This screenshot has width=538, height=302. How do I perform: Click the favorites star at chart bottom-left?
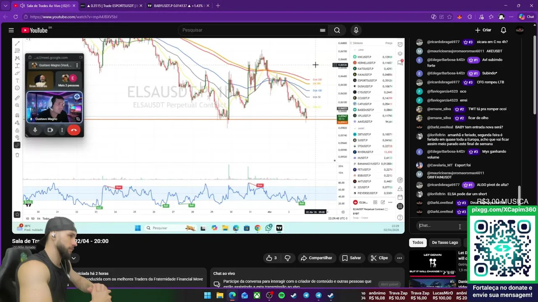click(17, 214)
